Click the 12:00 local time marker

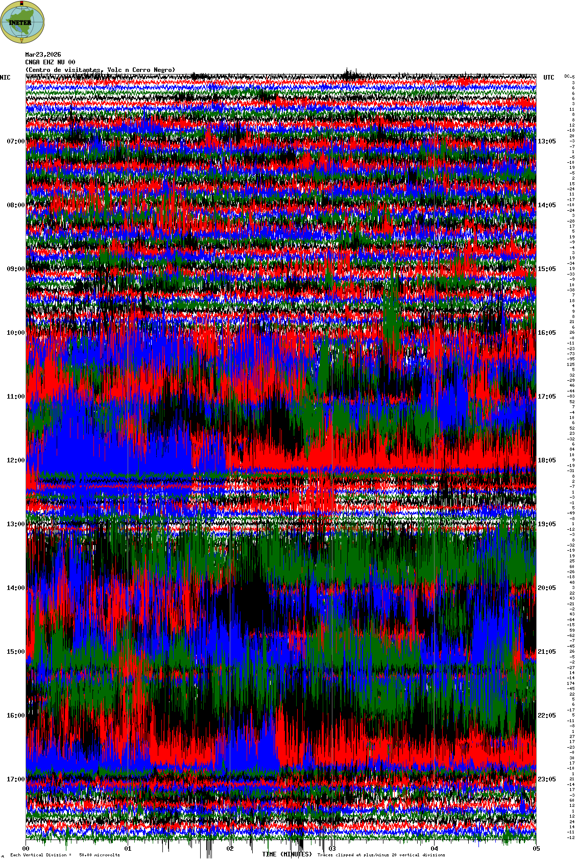click(15, 460)
